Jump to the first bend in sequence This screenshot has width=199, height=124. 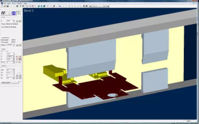tap(91, 6)
